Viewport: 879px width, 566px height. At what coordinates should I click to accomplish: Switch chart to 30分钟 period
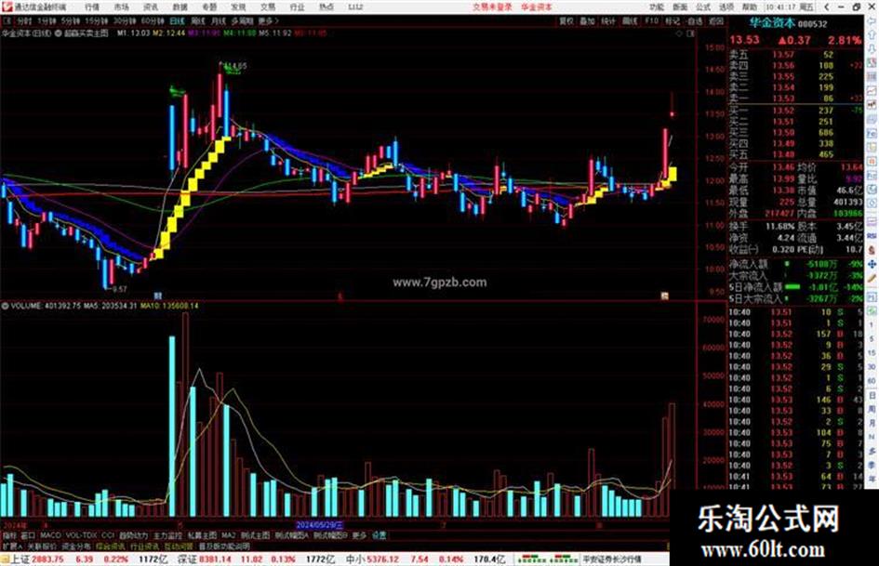point(125,20)
